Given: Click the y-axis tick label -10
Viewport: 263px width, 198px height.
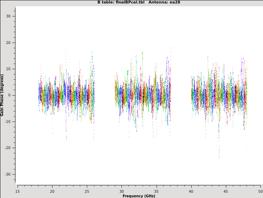Looking at the screenshot, I should pyautogui.click(x=8, y=122).
